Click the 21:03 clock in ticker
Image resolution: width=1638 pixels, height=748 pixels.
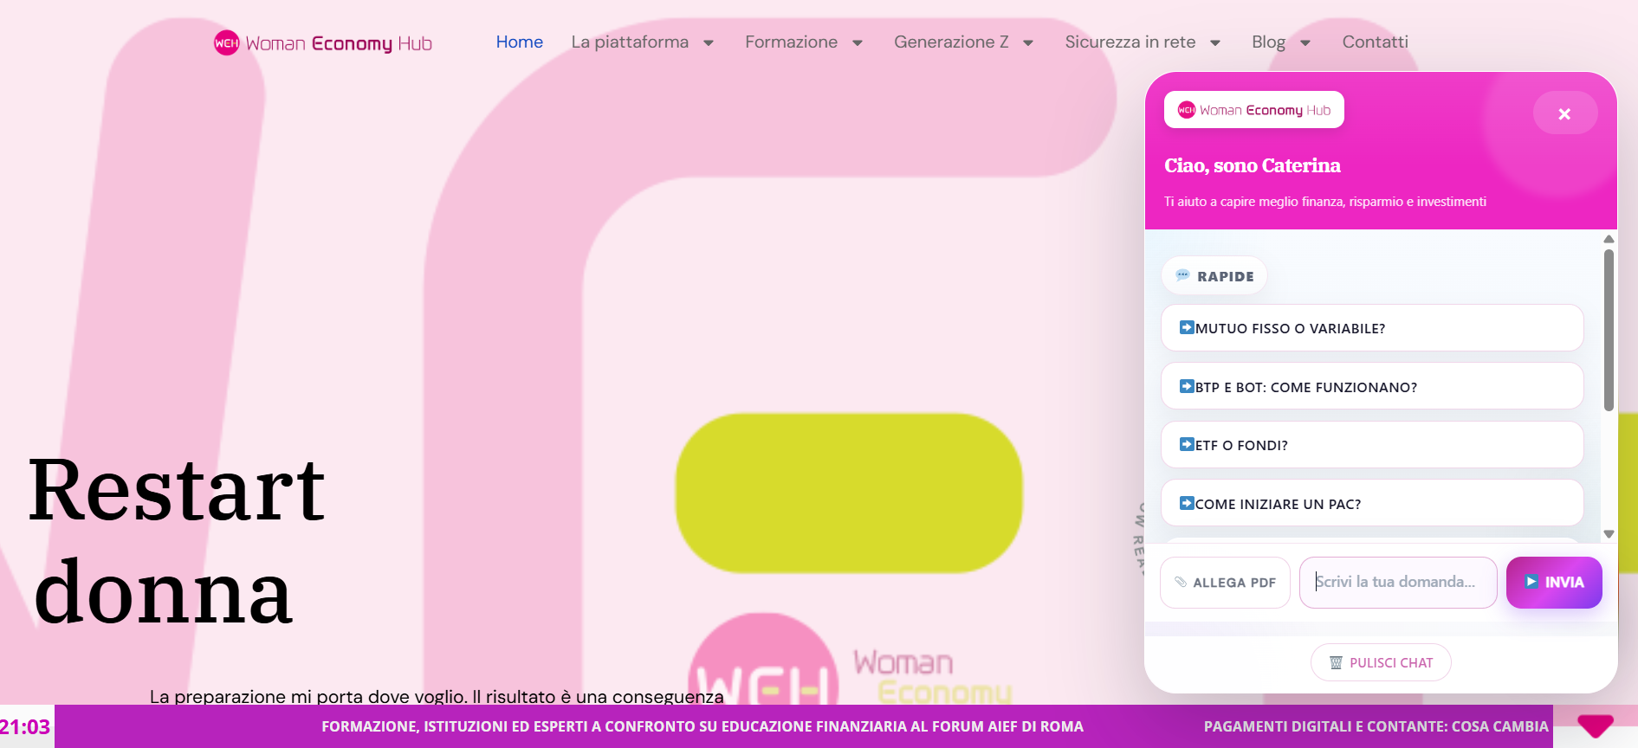(25, 726)
